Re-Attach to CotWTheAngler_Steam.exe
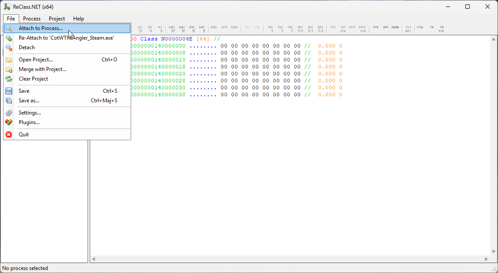Image resolution: width=498 pixels, height=273 pixels. pyautogui.click(x=67, y=38)
